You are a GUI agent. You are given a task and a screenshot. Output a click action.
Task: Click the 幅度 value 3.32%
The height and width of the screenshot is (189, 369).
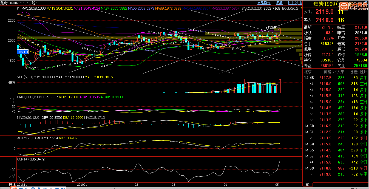click(328, 38)
